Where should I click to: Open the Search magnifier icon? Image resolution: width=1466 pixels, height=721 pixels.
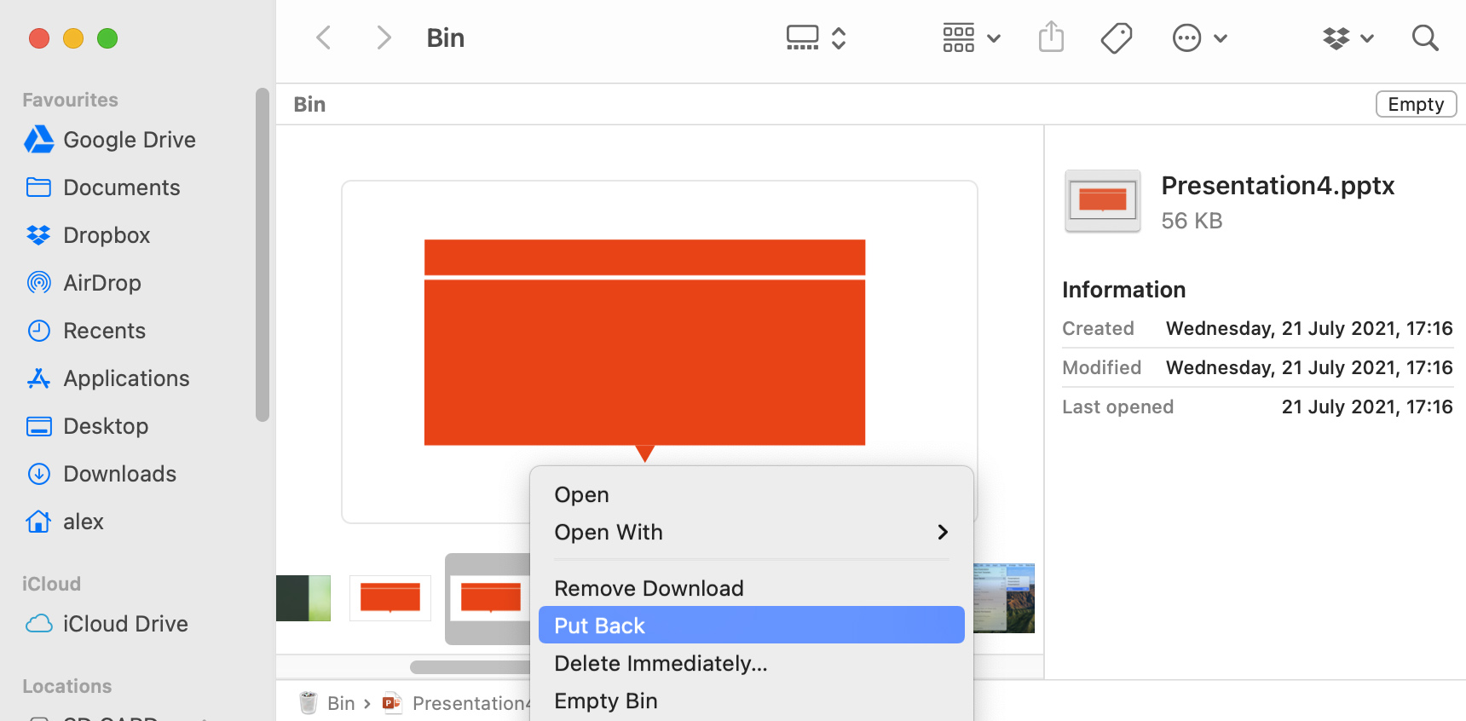pos(1424,37)
